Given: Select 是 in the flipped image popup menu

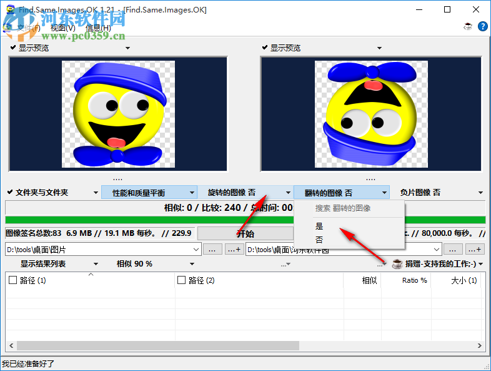Looking at the screenshot, I should 349,226.
